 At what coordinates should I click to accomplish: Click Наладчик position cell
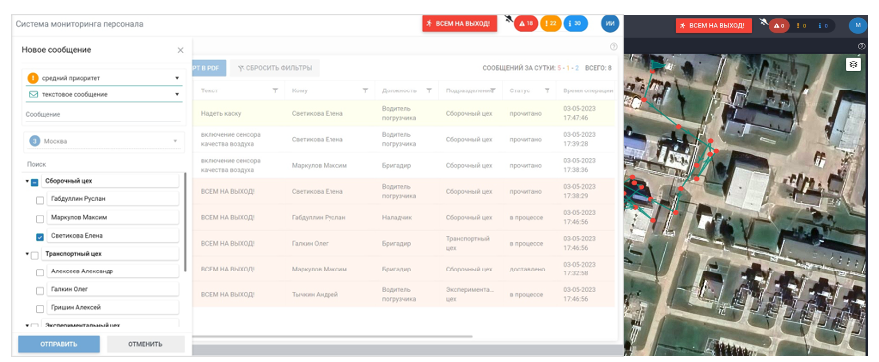click(x=396, y=218)
